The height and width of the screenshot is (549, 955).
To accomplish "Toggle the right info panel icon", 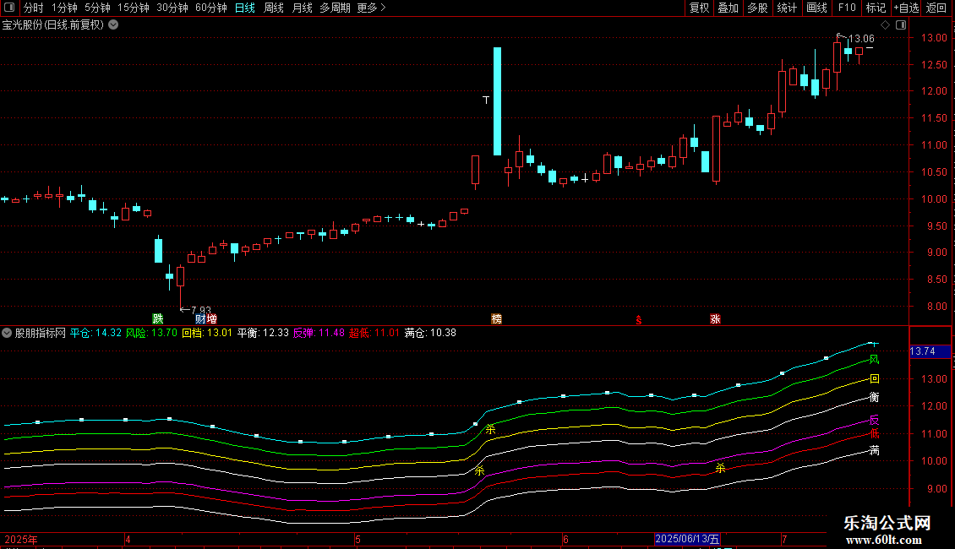I will [901, 25].
